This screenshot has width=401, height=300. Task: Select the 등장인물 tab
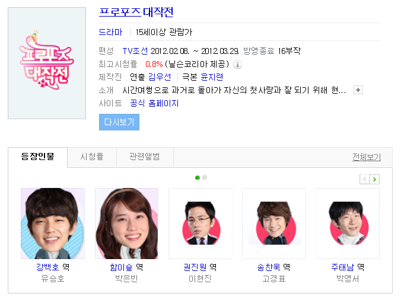(x=37, y=157)
